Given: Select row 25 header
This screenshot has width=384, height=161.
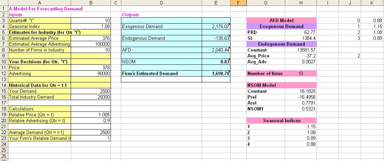Looking at the screenshot, I should click(x=4, y=150).
